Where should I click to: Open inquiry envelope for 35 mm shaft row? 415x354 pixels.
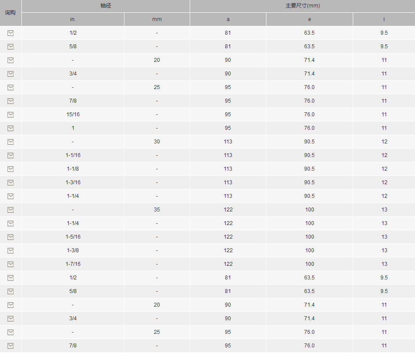pos(11,210)
